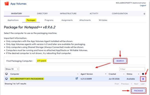Click the Package for Notepad++ v8.9.6.2 heading
Viewport: 150px width, 95px height.
pos(29,27)
